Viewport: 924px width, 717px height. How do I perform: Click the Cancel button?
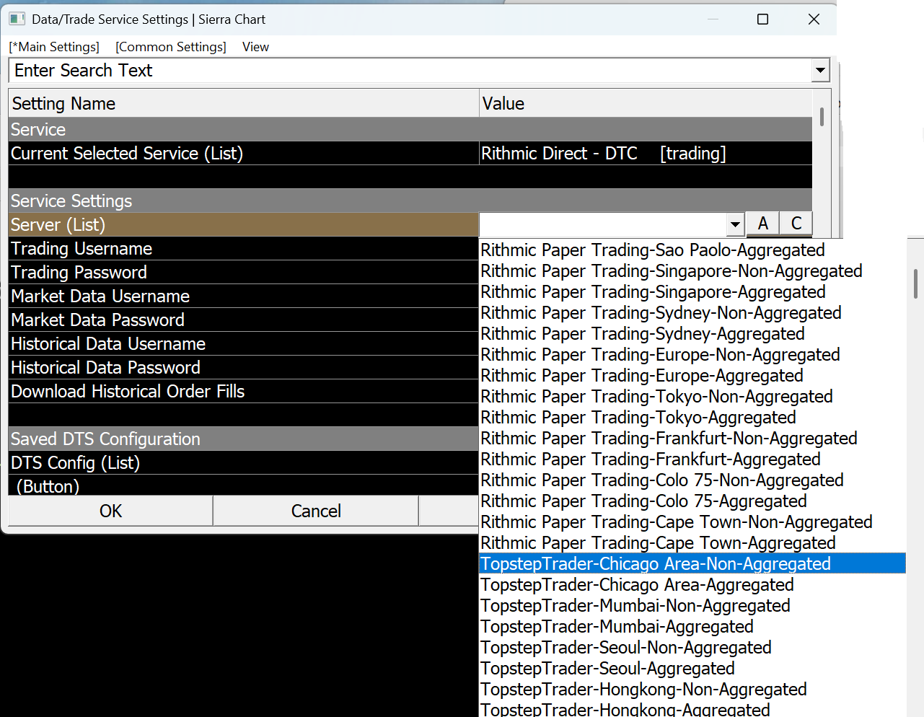point(316,511)
